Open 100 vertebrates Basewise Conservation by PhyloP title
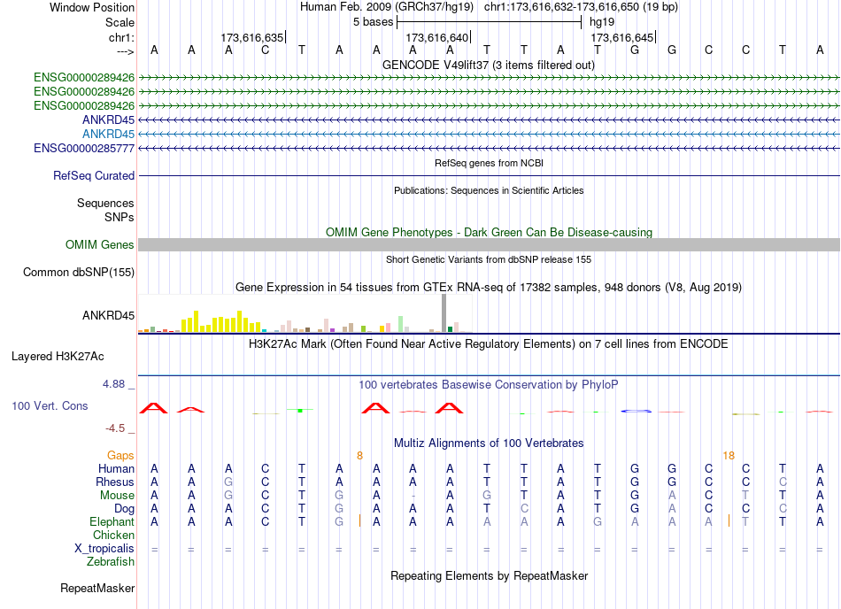The image size is (841, 609). pyautogui.click(x=489, y=385)
